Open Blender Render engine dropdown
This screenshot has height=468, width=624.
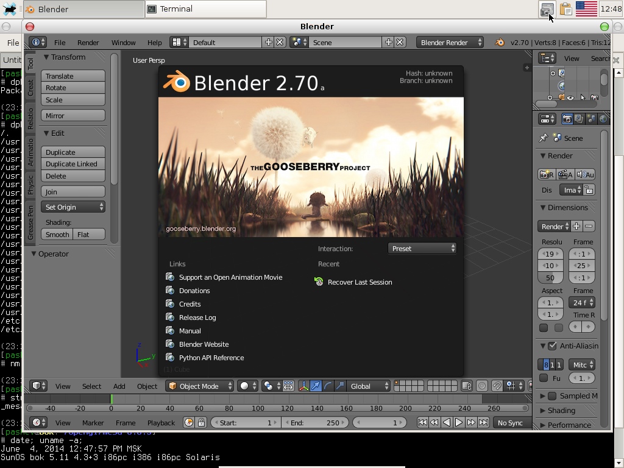point(450,42)
